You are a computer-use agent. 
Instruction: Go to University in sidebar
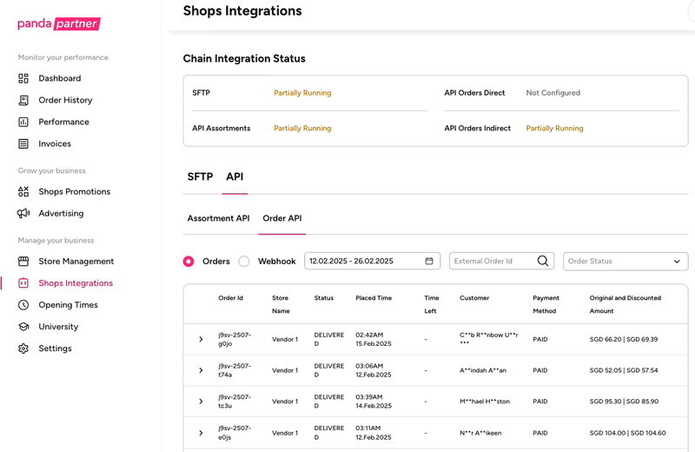[x=58, y=327]
